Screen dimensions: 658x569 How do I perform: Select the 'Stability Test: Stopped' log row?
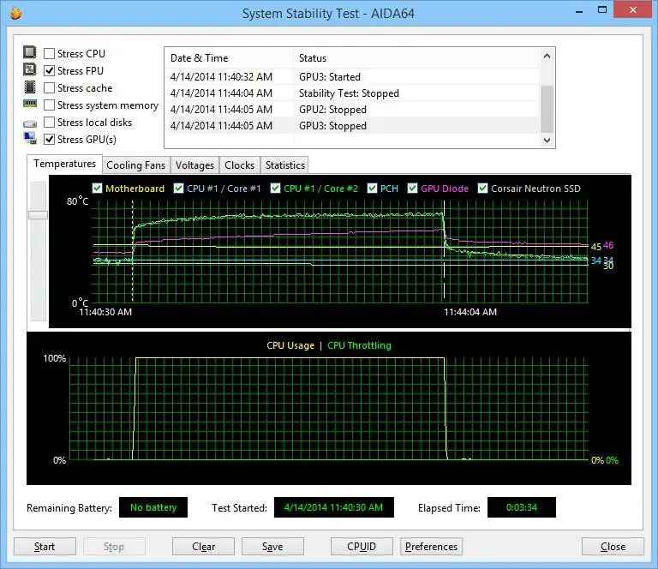[352, 93]
